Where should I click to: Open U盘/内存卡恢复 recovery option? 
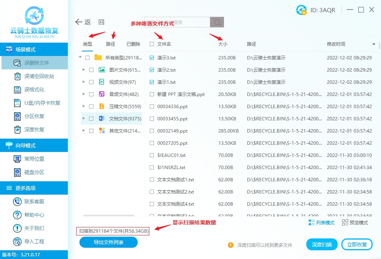click(x=17, y=103)
